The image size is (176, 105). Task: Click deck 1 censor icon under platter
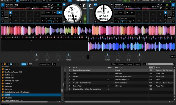coord(64,22)
